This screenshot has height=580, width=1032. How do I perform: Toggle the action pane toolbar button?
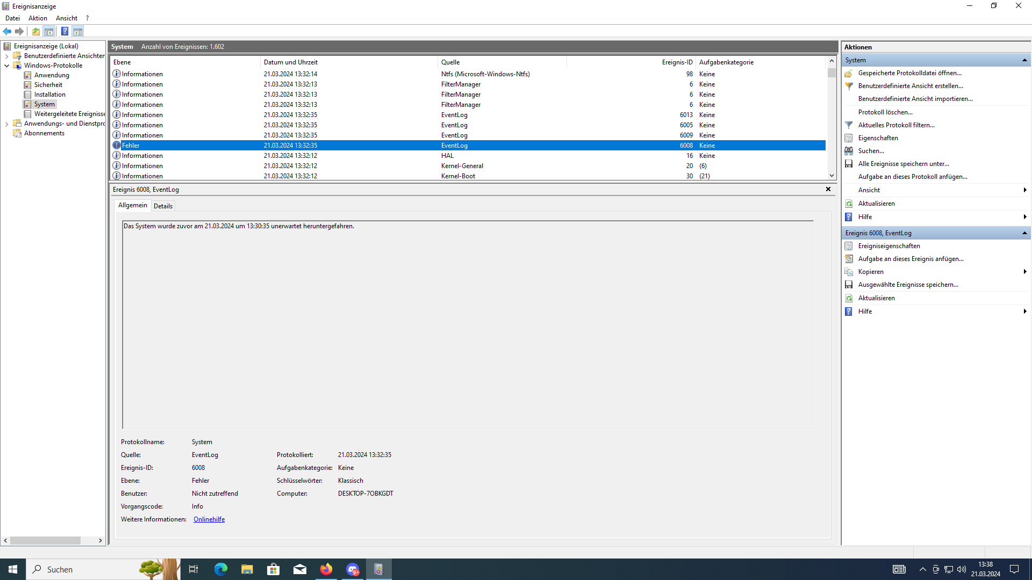coord(78,31)
